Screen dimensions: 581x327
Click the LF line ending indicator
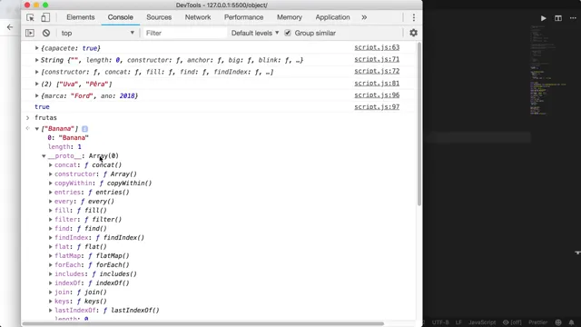coord(458,322)
